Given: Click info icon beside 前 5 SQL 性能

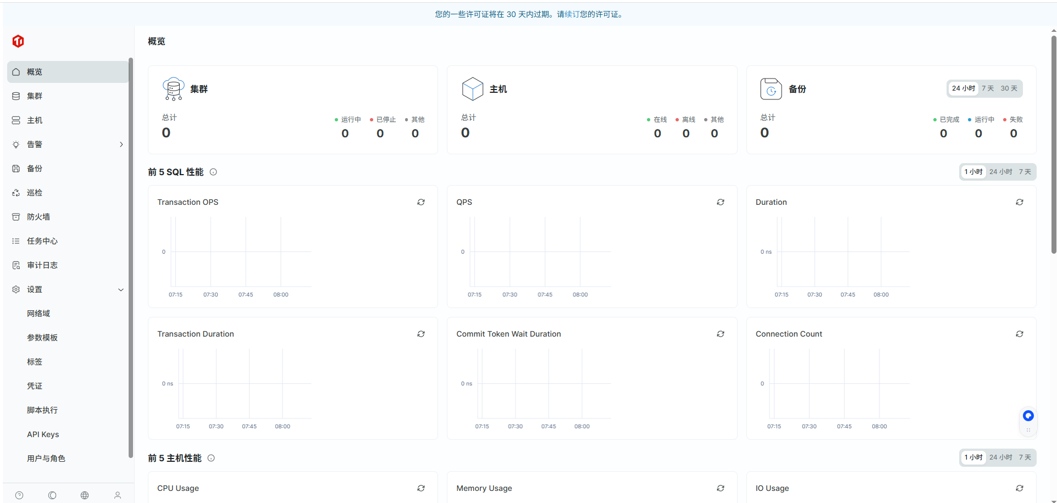Looking at the screenshot, I should pyautogui.click(x=213, y=172).
